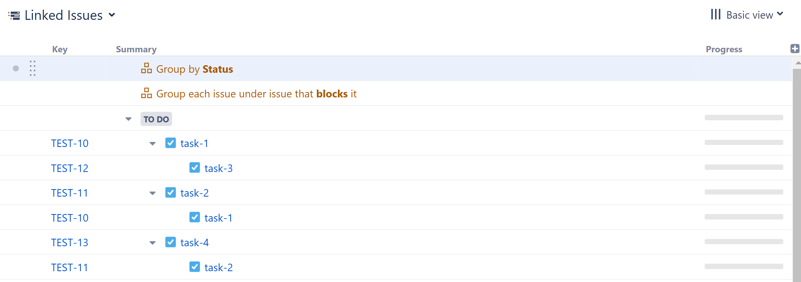Click the blocks grouping generator icon
The width and height of the screenshot is (801, 282).
146,93
